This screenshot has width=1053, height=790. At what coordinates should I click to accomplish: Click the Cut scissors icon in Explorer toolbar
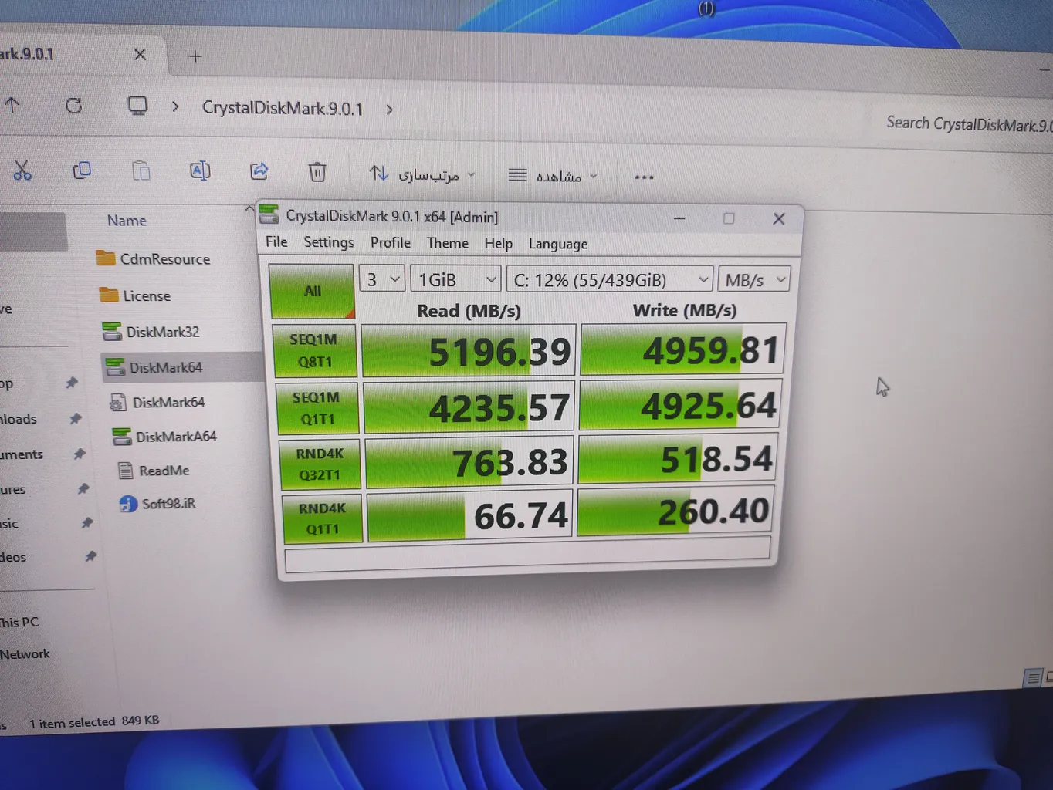coord(22,170)
